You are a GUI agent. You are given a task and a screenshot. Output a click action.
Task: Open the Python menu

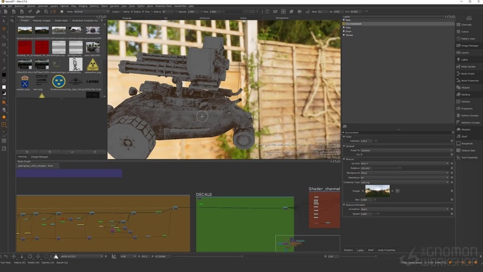point(141,6)
